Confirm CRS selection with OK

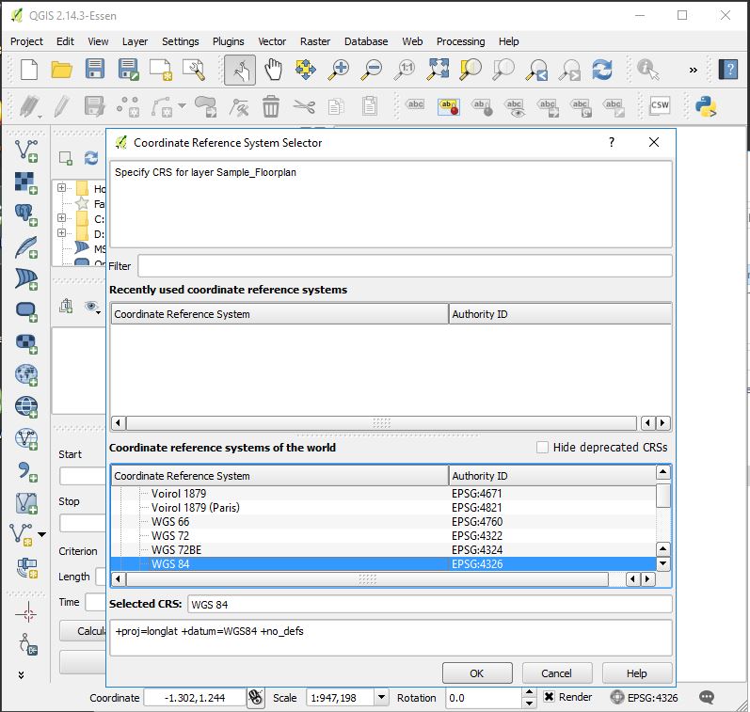pos(477,673)
